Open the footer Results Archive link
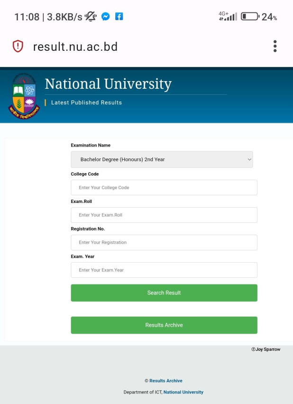Viewport: 293px width, 404px height. pos(165,381)
